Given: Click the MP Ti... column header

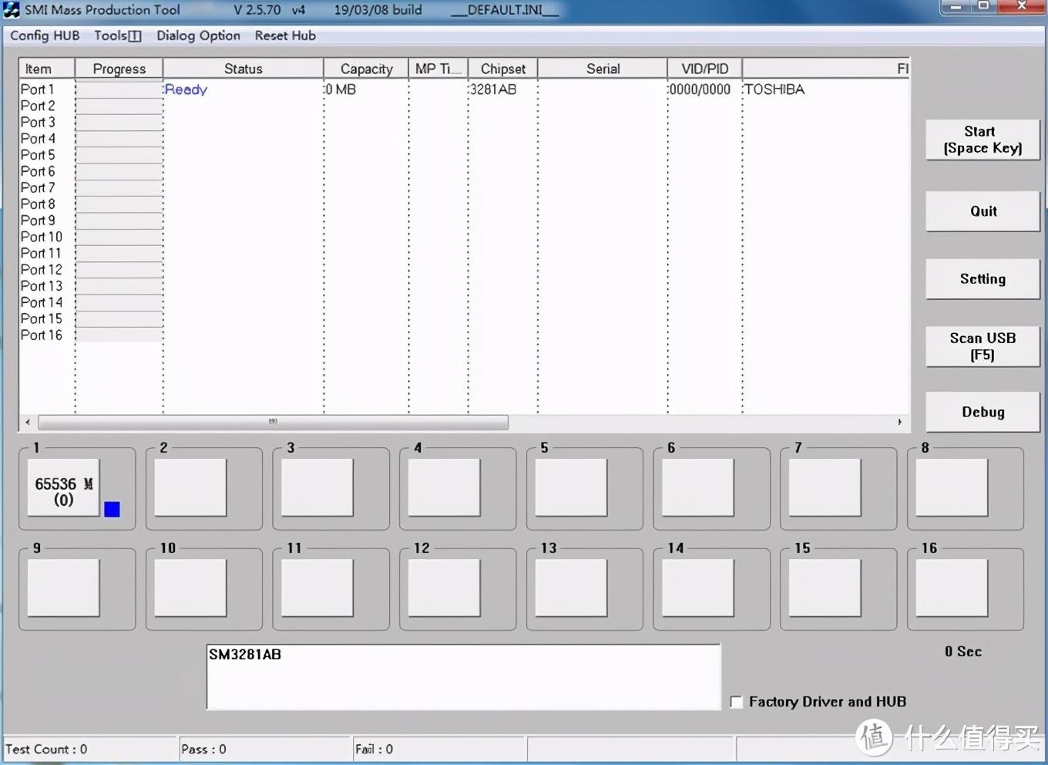Looking at the screenshot, I should click(438, 69).
